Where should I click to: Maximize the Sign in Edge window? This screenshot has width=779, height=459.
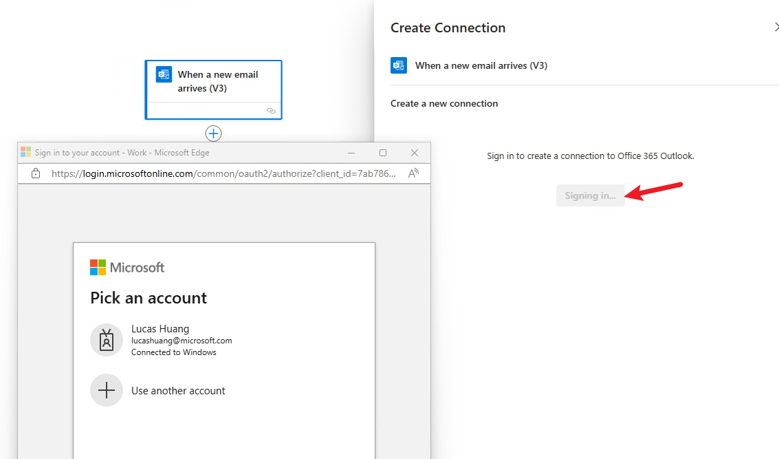pos(383,153)
